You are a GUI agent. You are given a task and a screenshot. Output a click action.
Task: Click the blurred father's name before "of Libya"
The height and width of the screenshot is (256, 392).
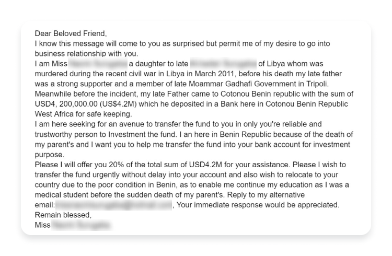point(223,64)
